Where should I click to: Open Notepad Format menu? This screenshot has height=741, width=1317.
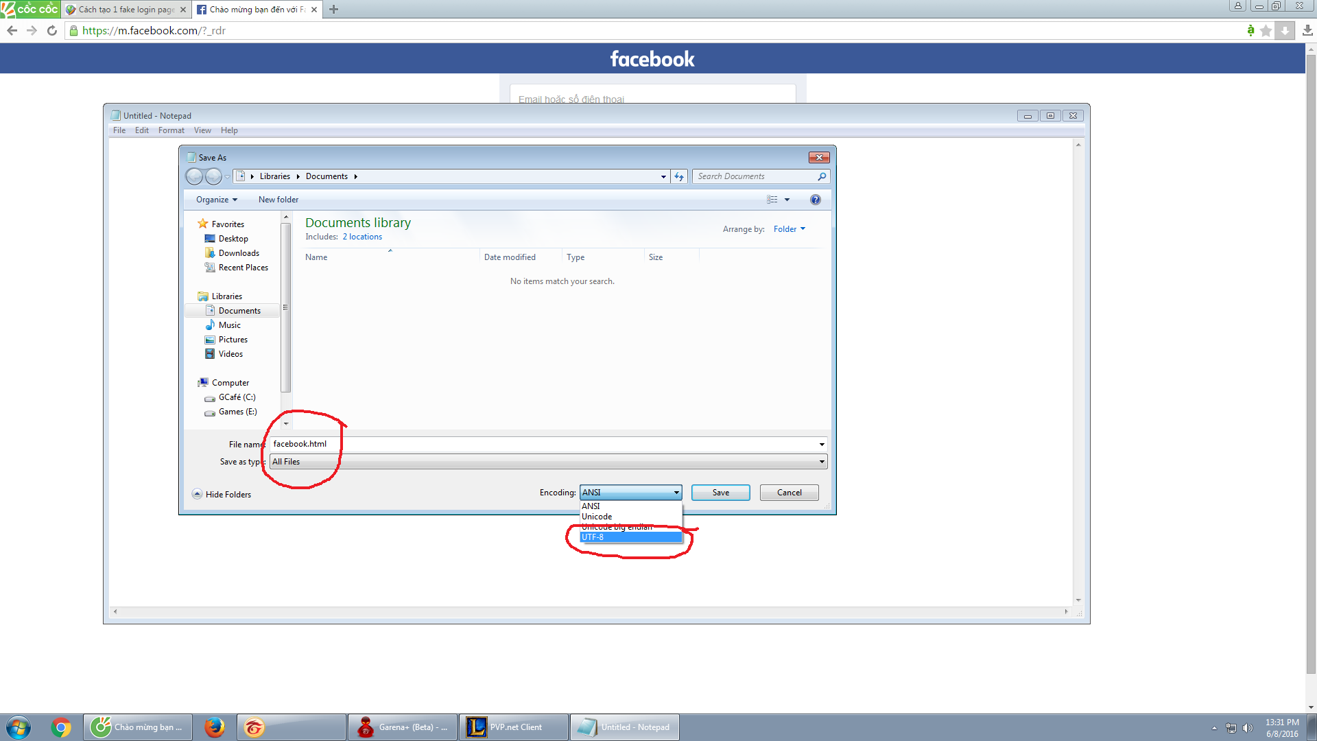[171, 130]
